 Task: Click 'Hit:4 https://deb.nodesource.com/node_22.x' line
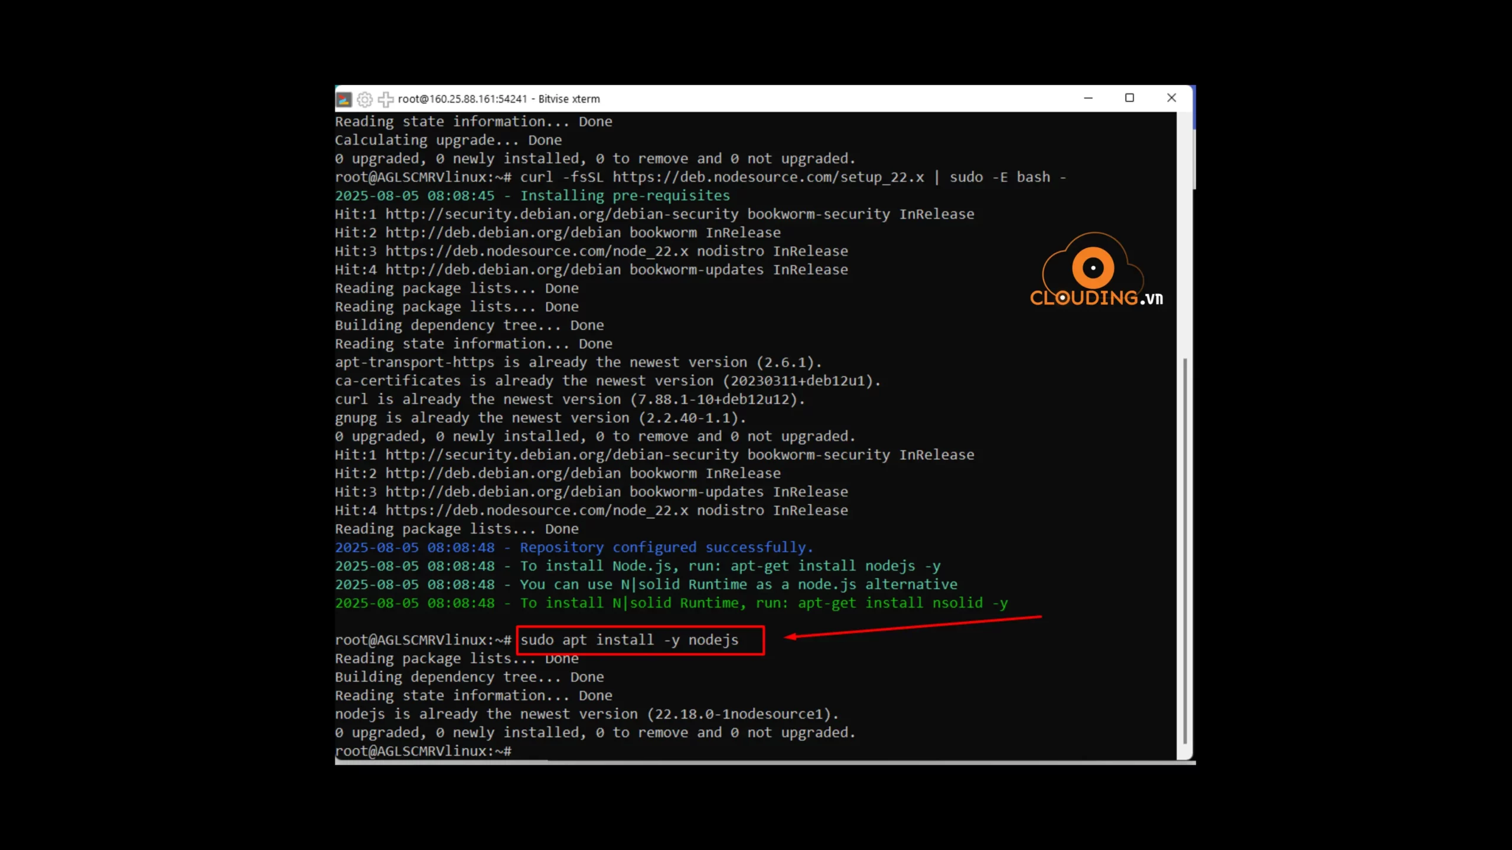(591, 510)
